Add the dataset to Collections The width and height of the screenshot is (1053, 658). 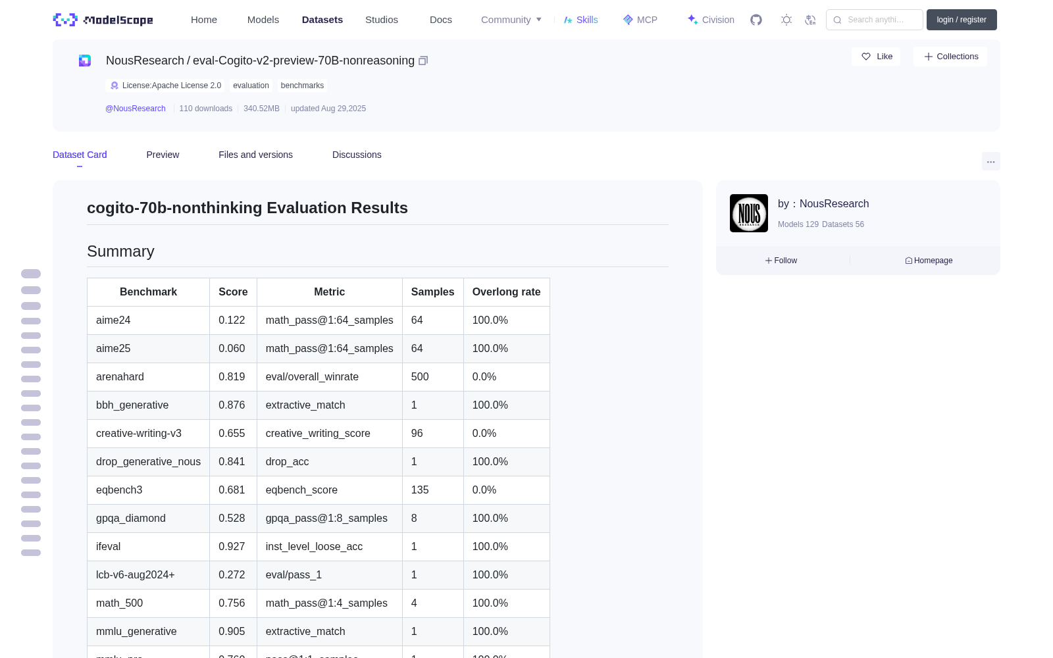pyautogui.click(x=950, y=57)
